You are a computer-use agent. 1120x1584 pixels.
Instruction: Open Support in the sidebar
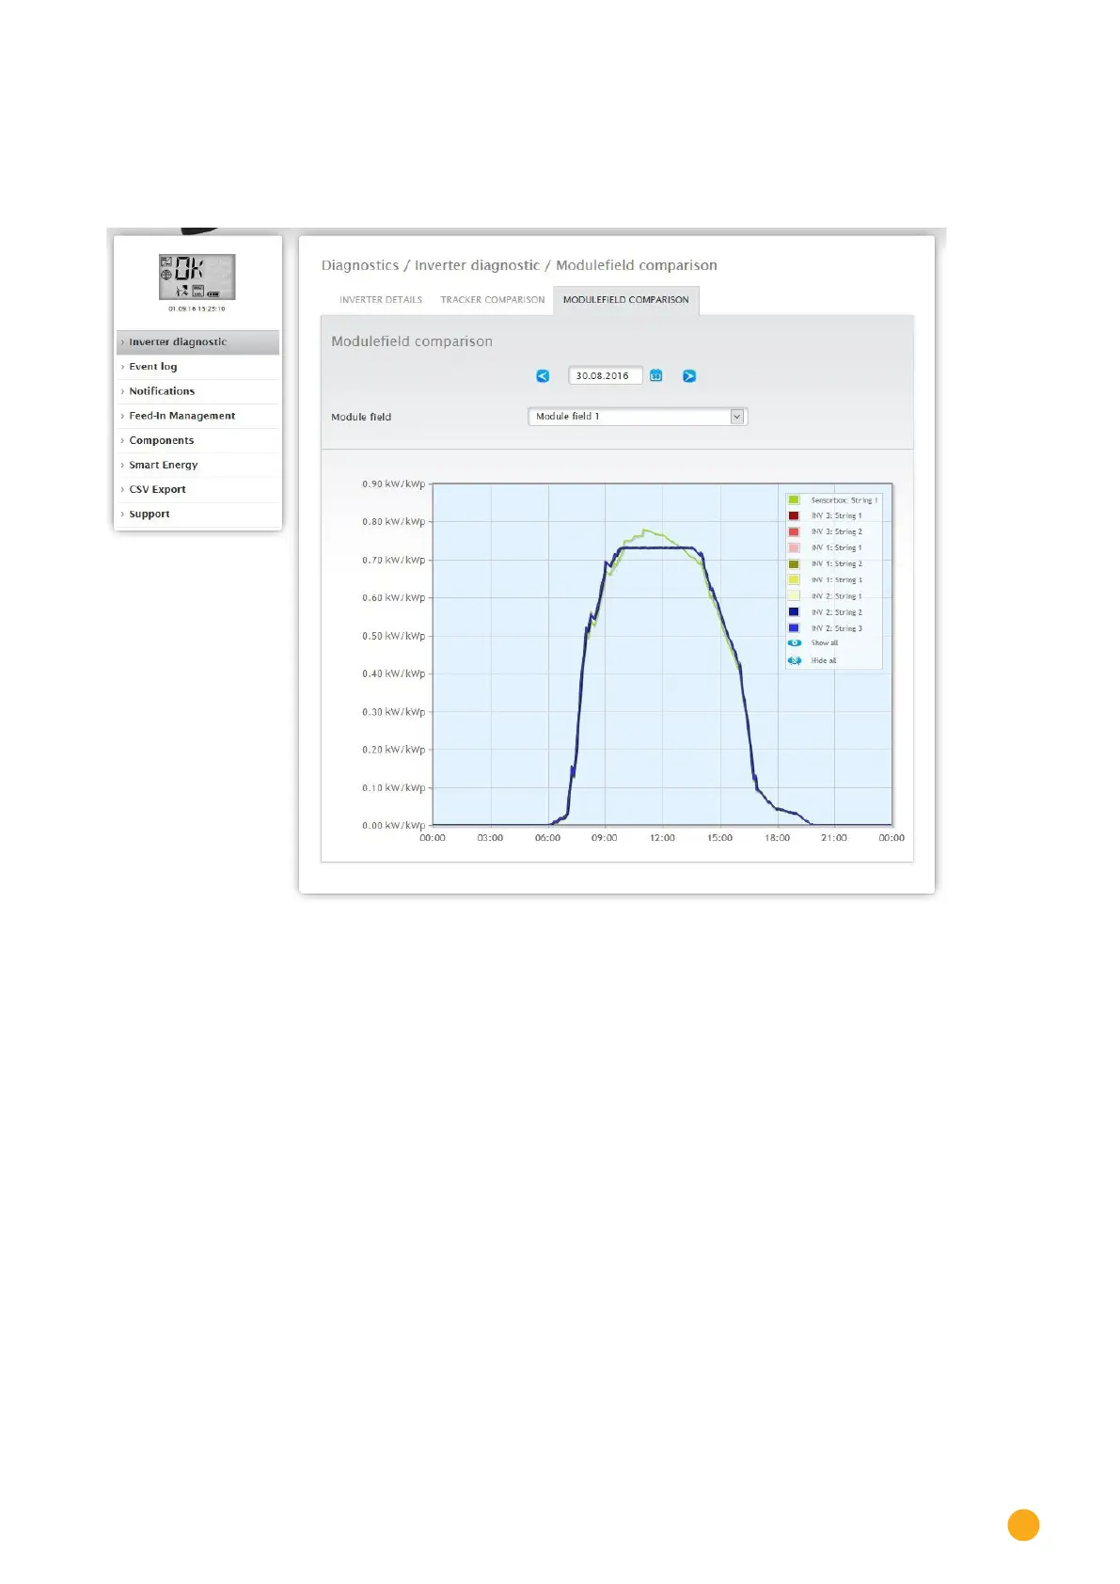coord(197,514)
